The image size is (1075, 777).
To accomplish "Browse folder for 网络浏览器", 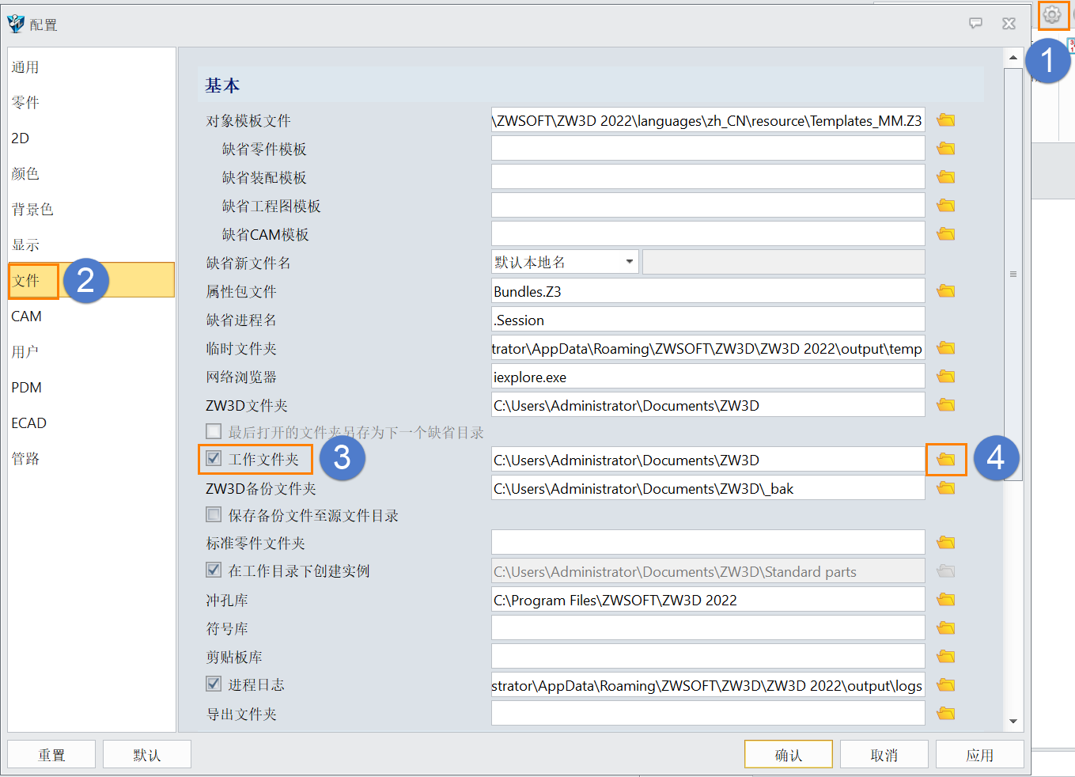I will pyautogui.click(x=946, y=377).
